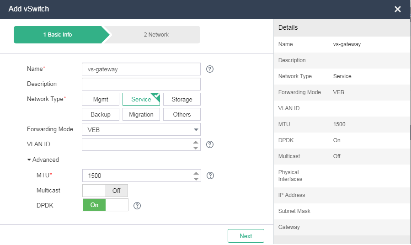Pick the Migration network type
The image size is (411, 245).
(x=141, y=114)
